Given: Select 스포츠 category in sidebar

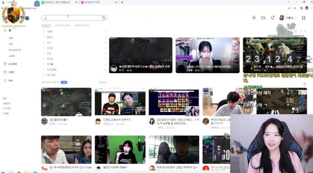Looking at the screenshot, I should click(x=12, y=56).
